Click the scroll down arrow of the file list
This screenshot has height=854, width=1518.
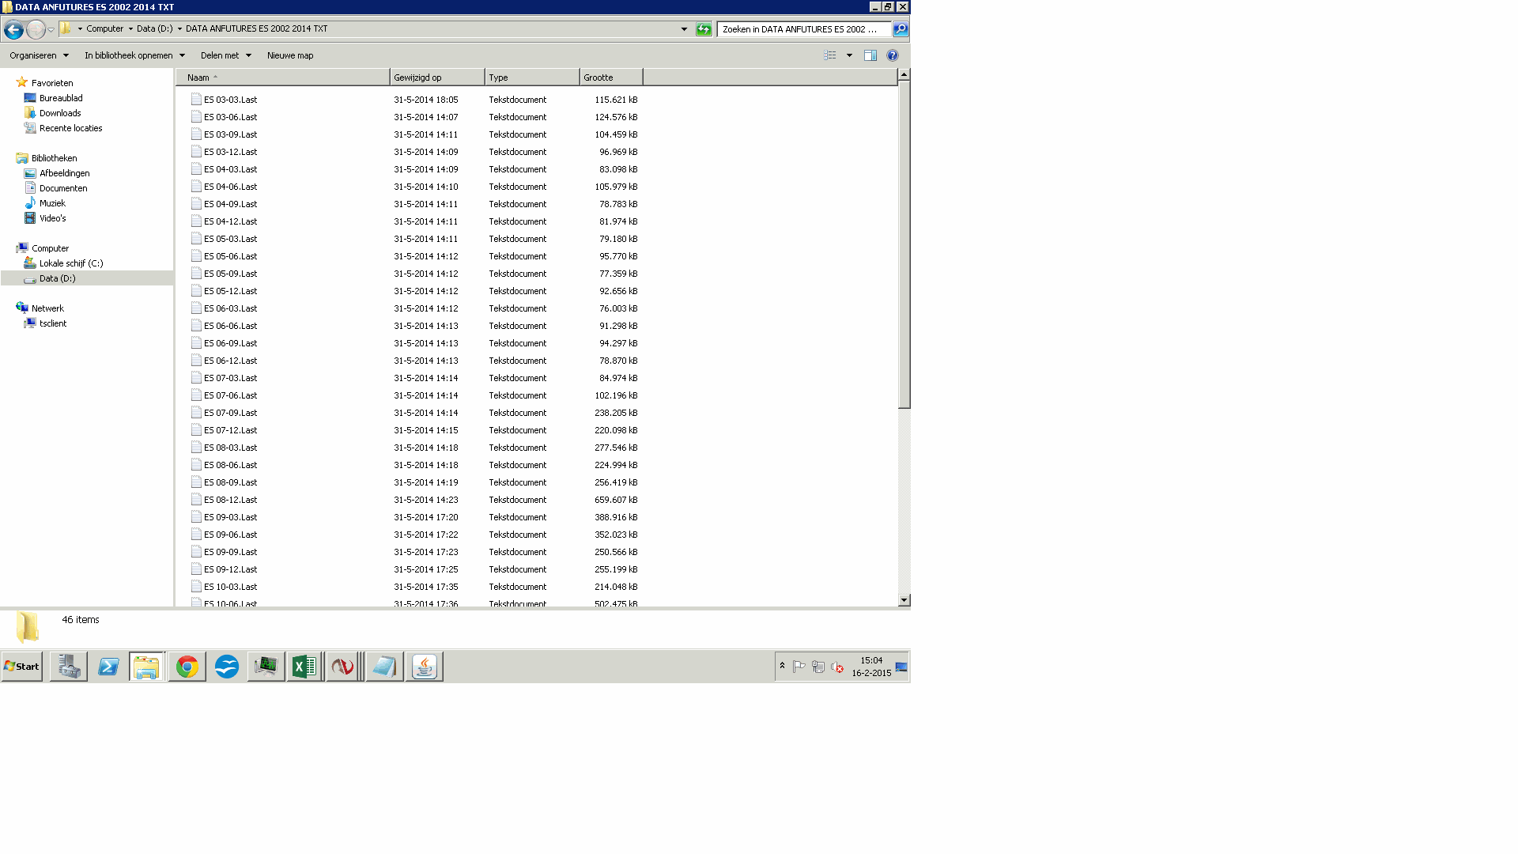[904, 600]
